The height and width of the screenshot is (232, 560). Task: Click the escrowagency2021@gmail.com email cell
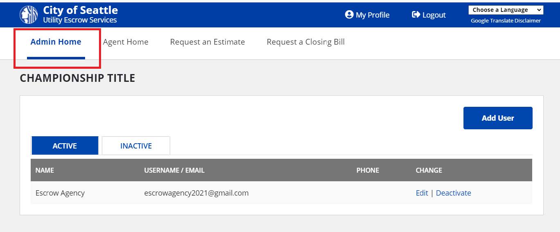(x=196, y=193)
